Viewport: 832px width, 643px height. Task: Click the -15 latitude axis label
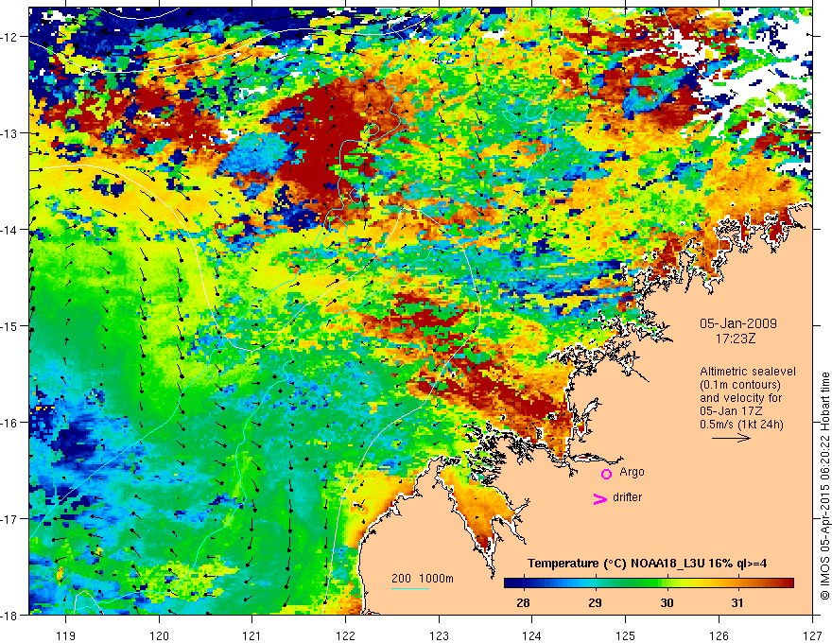(9, 325)
